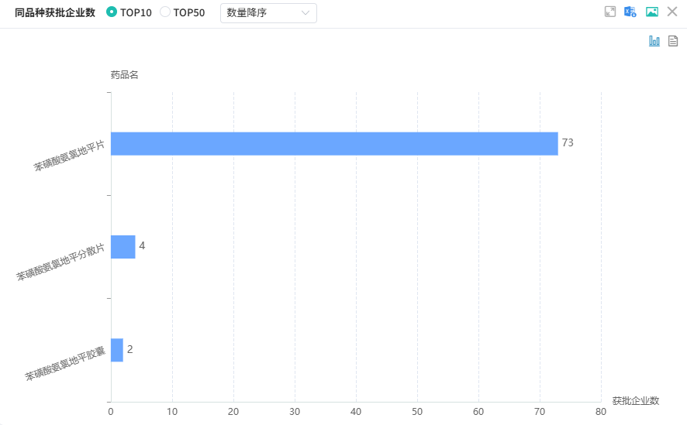The height and width of the screenshot is (425, 687).
Task: Close the chart panel
Action: pos(672,12)
